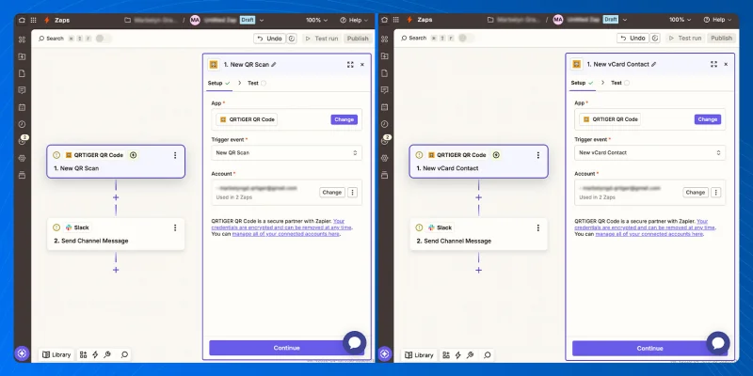Open the 100% zoom dropdown in left window
The height and width of the screenshot is (376, 753).
pos(317,20)
